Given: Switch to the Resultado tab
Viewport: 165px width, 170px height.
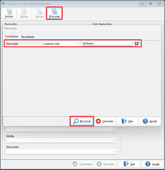Looking at the screenshot, I should (x=28, y=37).
